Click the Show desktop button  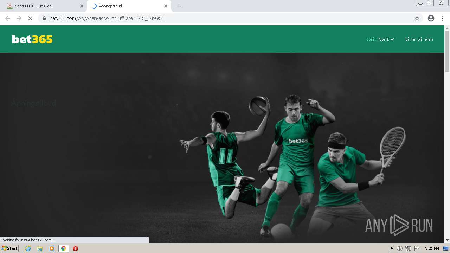446,248
